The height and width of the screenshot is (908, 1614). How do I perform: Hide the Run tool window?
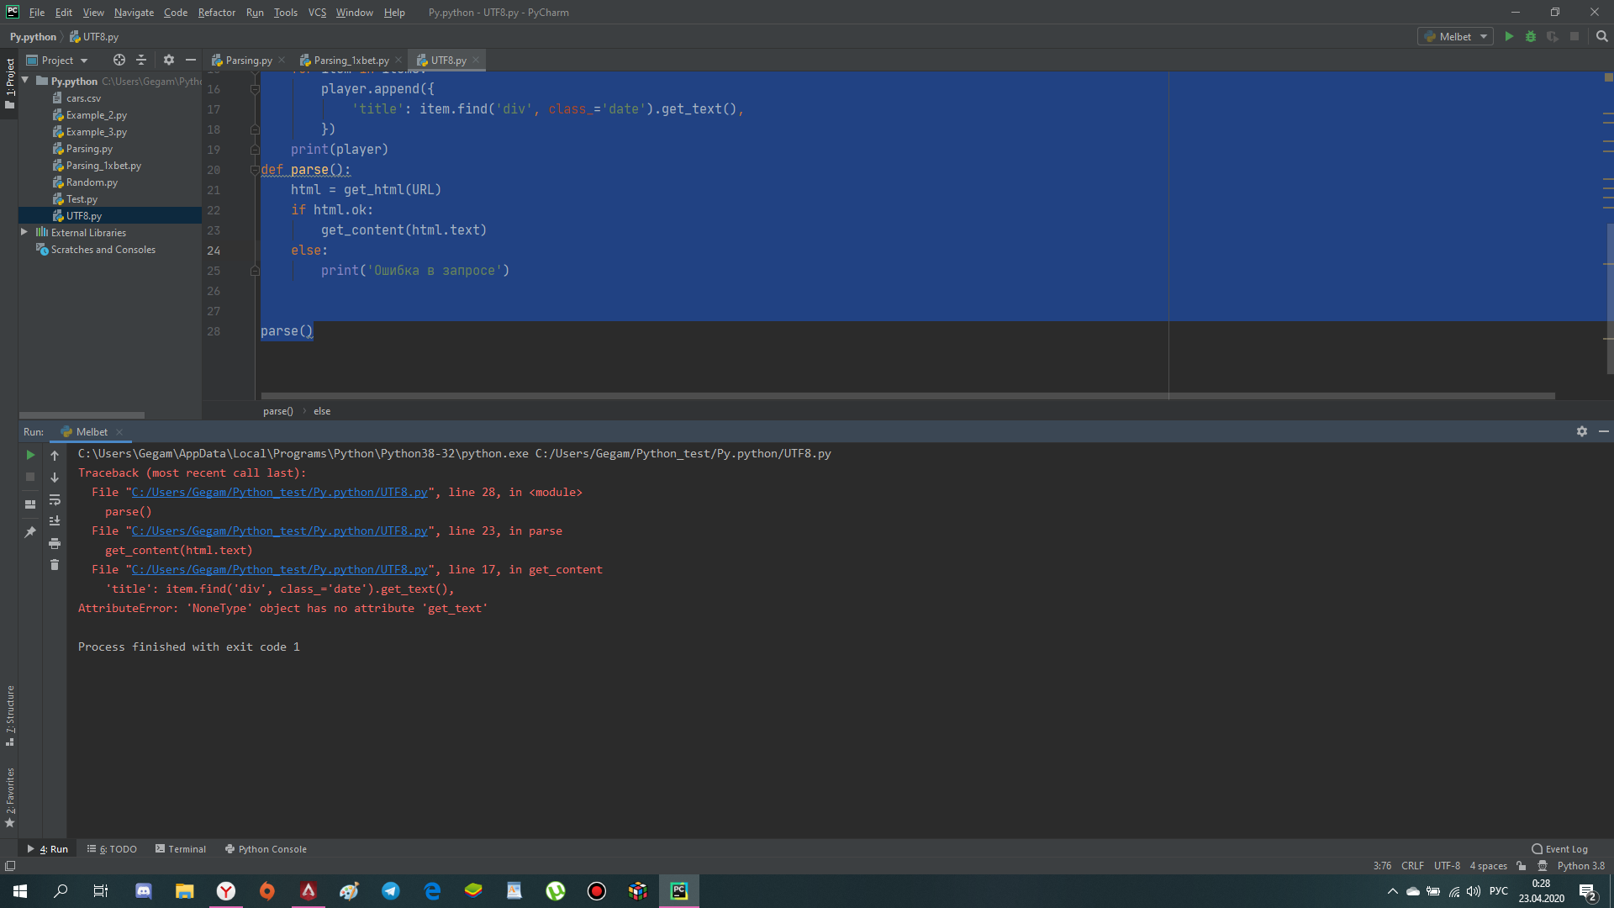coord(1604,431)
